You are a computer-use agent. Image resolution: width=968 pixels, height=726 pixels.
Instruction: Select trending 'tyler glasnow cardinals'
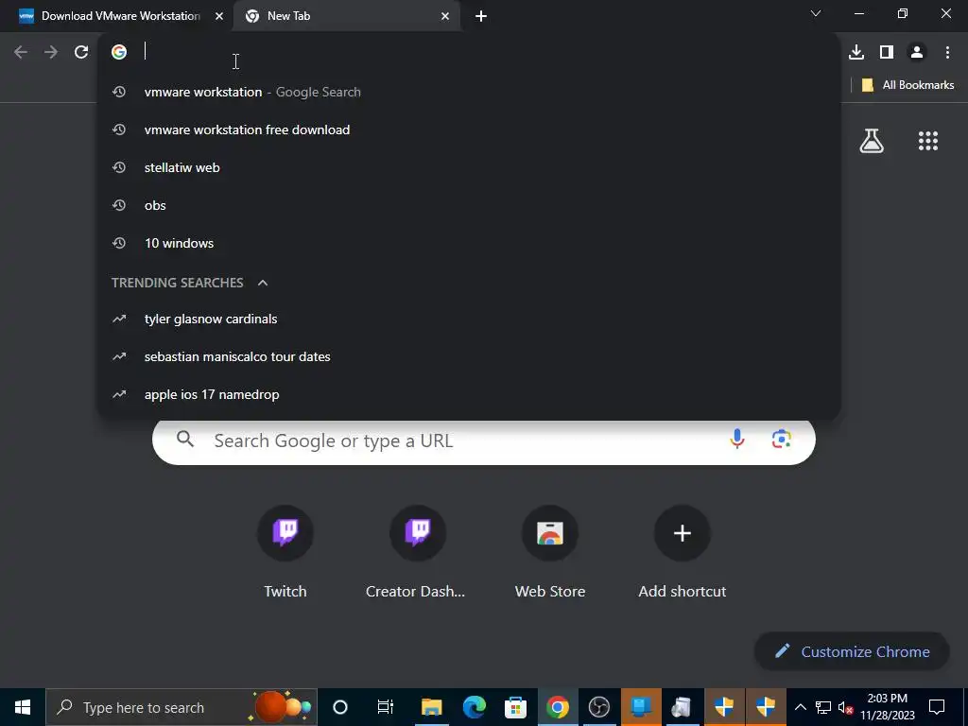pyautogui.click(x=469, y=319)
